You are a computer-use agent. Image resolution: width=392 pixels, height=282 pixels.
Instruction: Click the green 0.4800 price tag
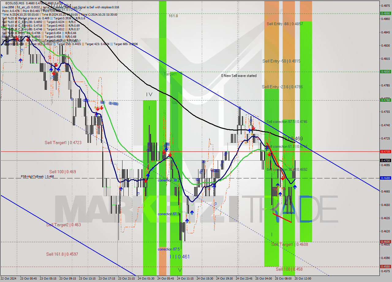[385, 71]
